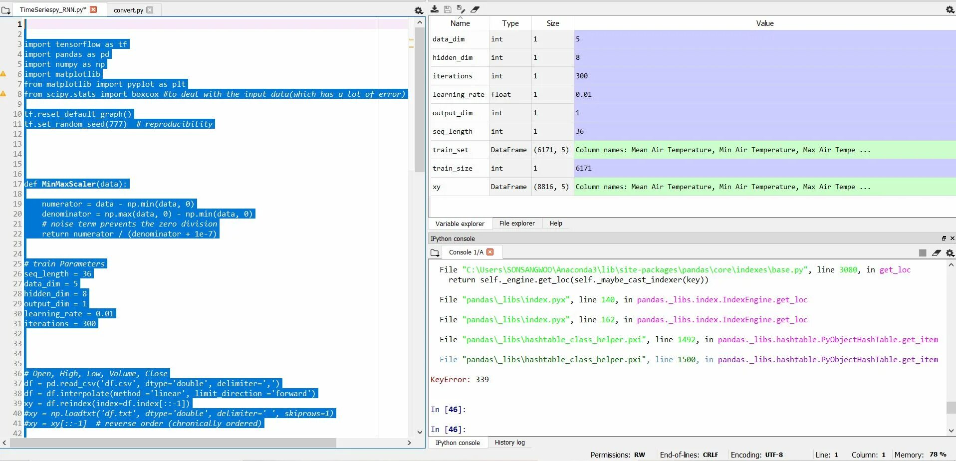Close the IPython console pane

click(x=952, y=238)
